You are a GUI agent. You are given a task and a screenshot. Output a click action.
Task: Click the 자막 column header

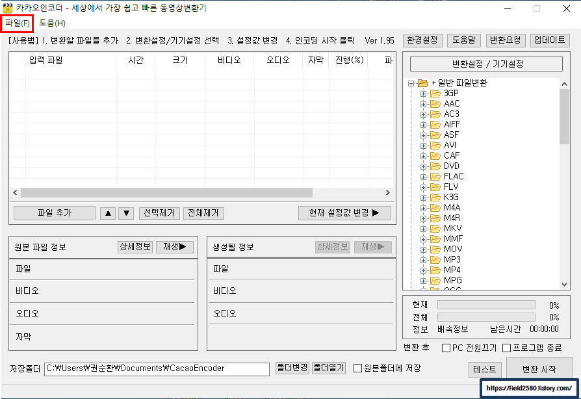point(316,60)
